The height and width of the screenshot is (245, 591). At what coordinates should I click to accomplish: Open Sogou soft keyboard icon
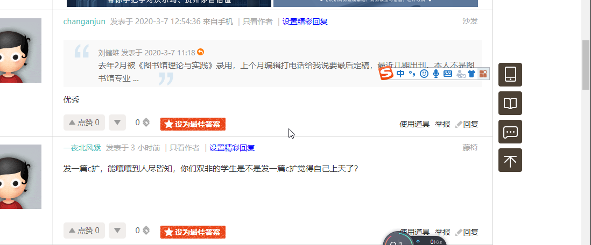[x=448, y=74]
